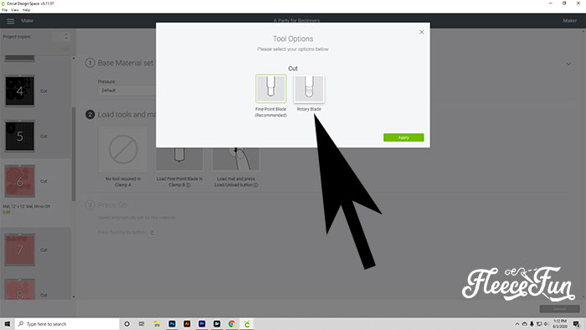
Task: Open the volume tray icon
Action: [546, 324]
